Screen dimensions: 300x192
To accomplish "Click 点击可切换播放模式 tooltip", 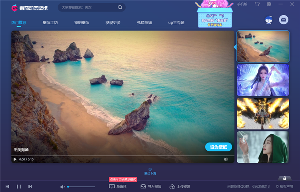I will pos(123,179).
